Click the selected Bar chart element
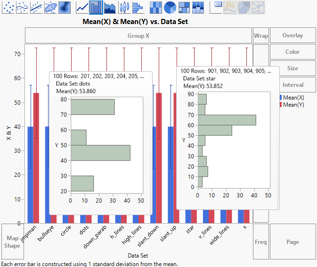This screenshot has height=267, width=317. pyautogui.click(x=96, y=7)
